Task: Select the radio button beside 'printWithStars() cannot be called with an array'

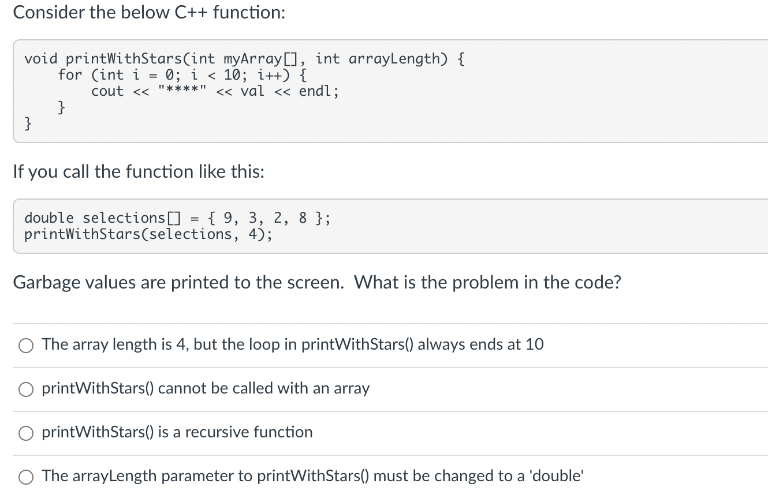Action: tap(25, 389)
